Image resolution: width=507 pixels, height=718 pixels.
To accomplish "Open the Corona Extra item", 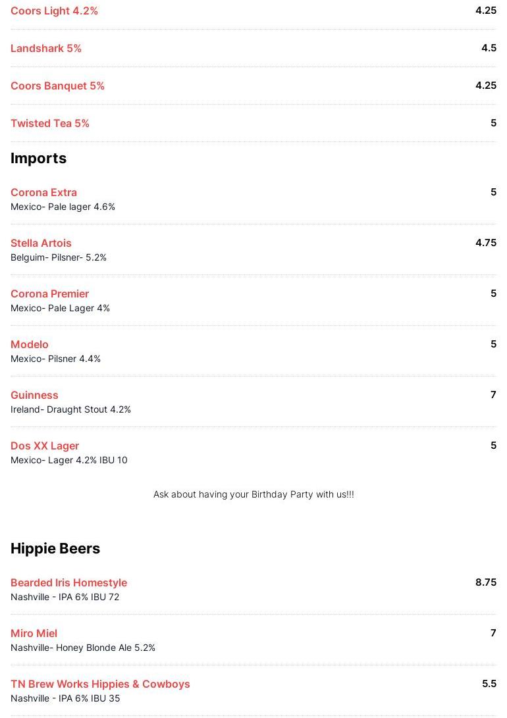I will [43, 193].
